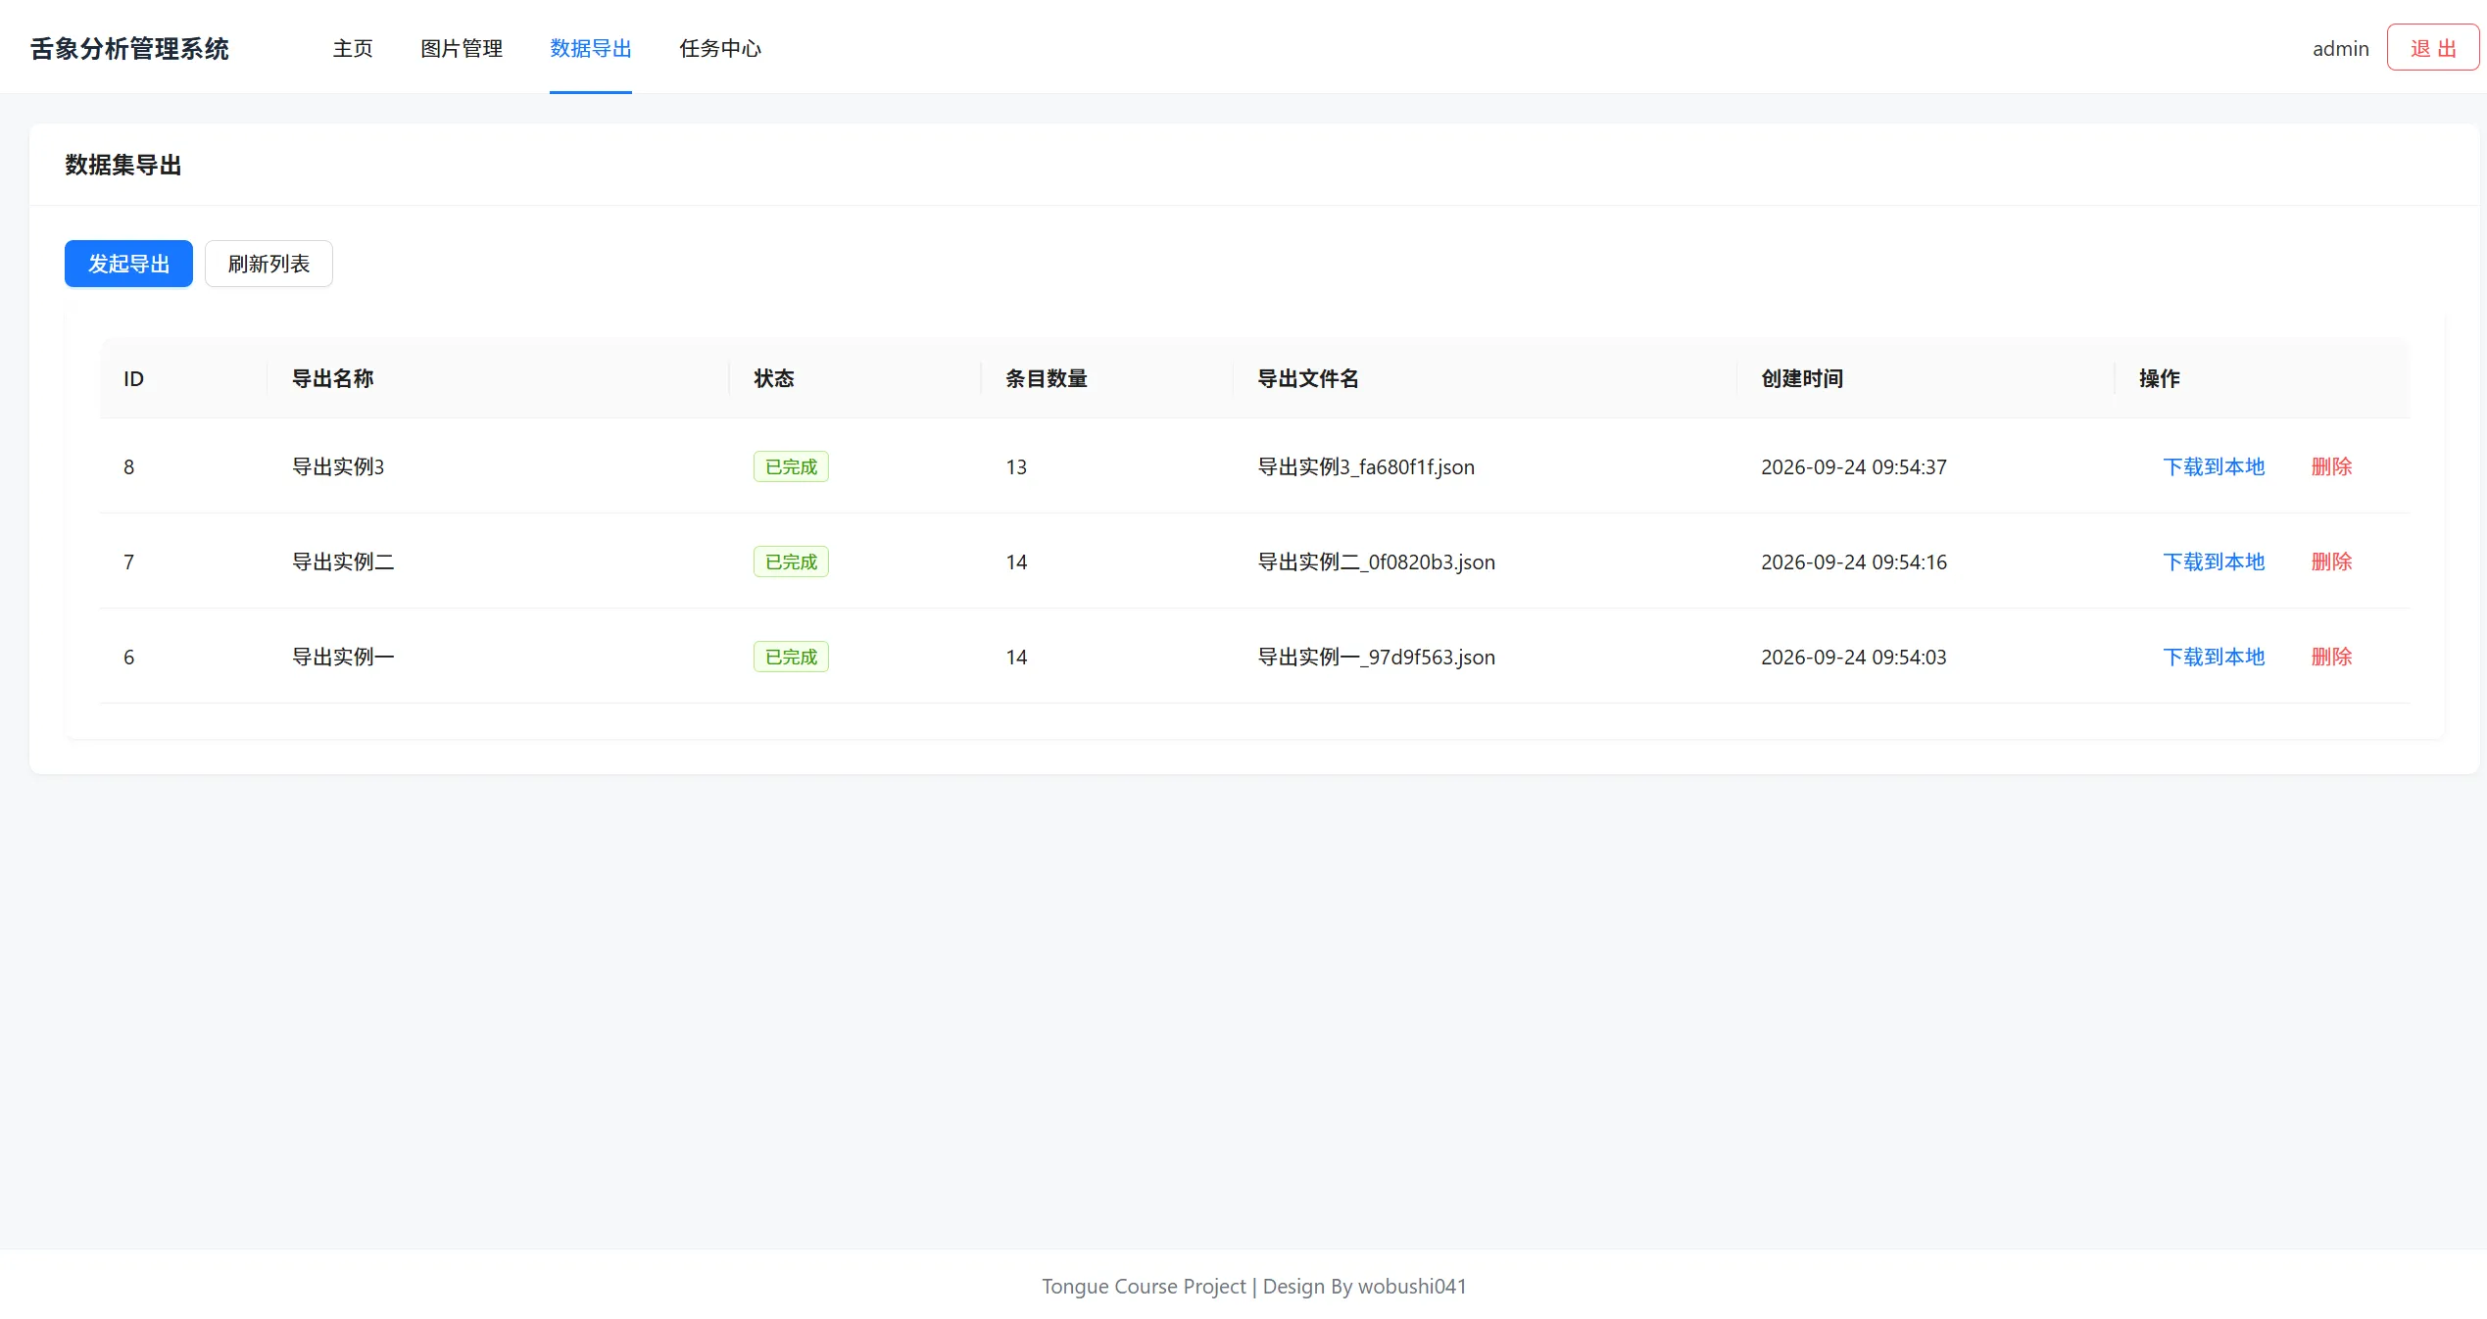Image resolution: width=2487 pixels, height=1319 pixels.
Task: Click file name 导出实例二_0f0820b3.json
Action: pos(1376,562)
